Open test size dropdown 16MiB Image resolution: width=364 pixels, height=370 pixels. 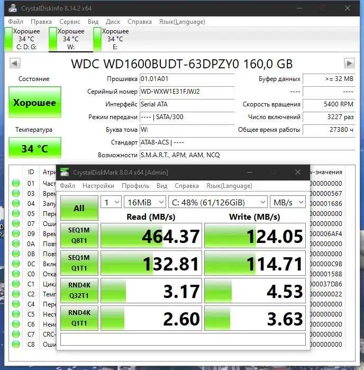(145, 202)
